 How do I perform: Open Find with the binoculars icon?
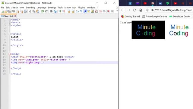pos(51,11)
